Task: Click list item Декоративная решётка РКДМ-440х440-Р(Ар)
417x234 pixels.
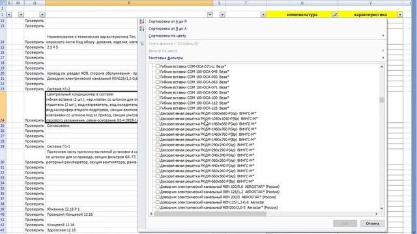Action: coord(207,166)
